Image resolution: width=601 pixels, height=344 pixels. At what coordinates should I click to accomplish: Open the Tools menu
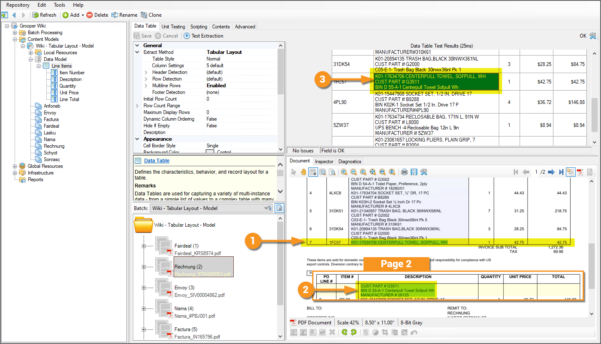pos(59,5)
